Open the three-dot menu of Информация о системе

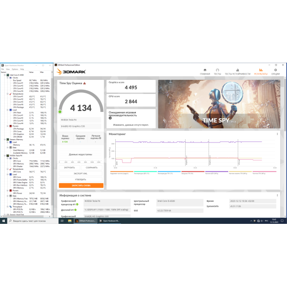277,195
